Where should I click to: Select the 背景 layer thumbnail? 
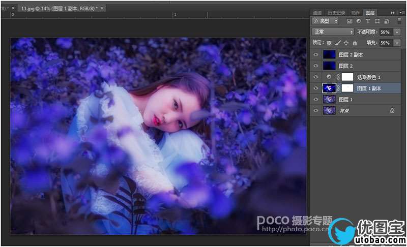tap(329, 111)
